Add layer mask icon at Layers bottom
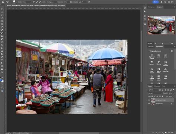176x134 pixels. coord(159,133)
